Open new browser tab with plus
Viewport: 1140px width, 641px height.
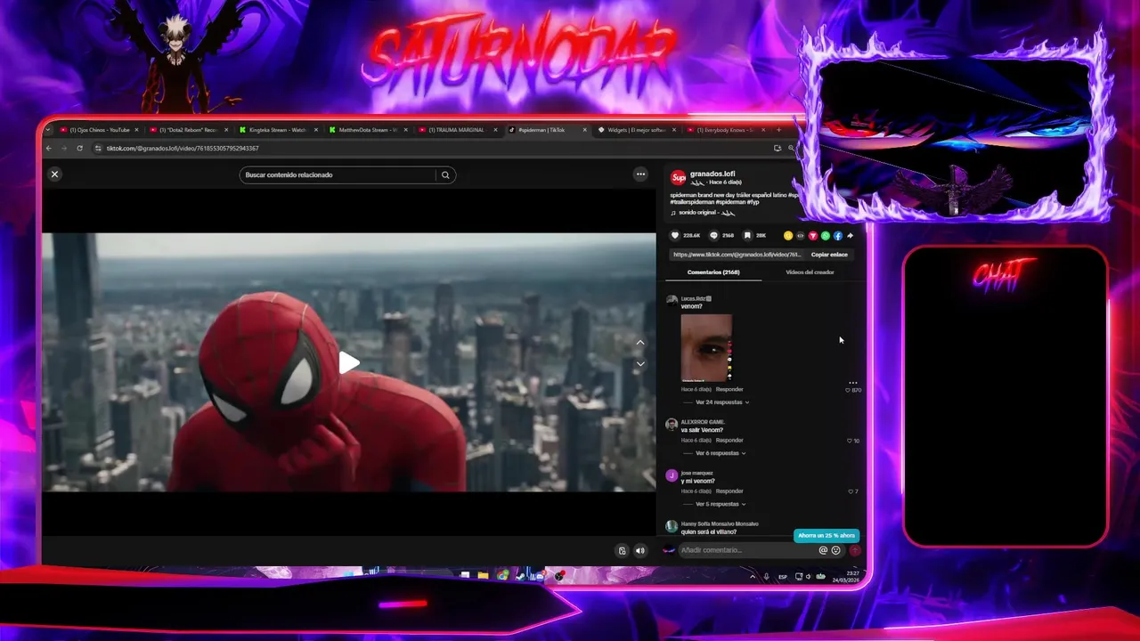[x=778, y=130]
